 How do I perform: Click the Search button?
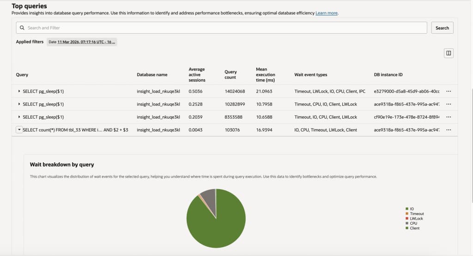(442, 28)
